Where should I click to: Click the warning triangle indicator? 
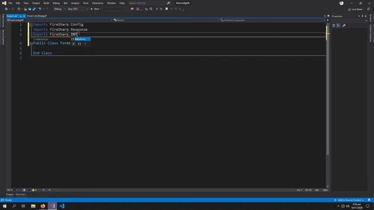(x=34, y=190)
